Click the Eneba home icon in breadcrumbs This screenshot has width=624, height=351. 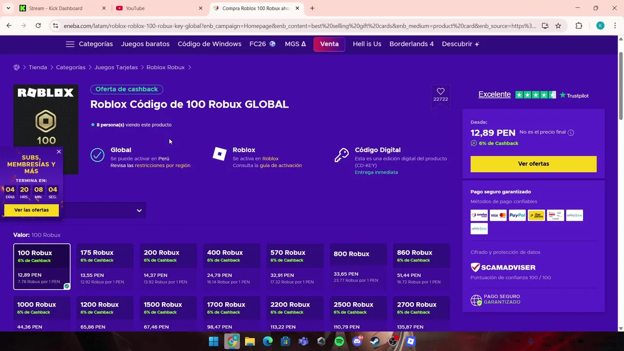click(17, 67)
